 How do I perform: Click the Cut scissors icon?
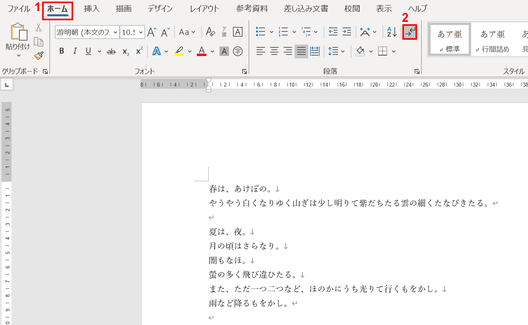39,27
